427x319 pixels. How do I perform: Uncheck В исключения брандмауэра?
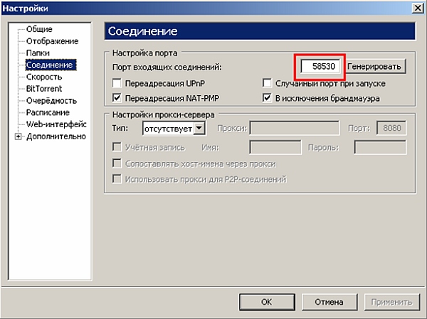coord(268,97)
